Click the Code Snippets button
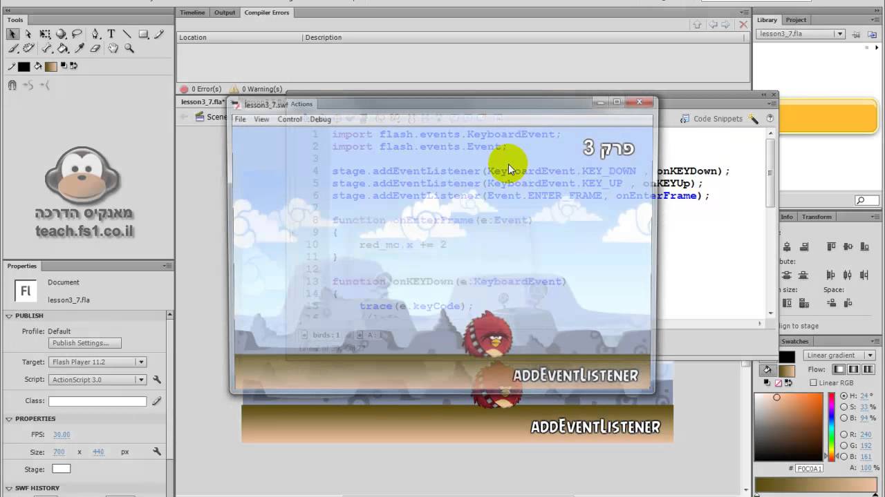This screenshot has width=885, height=497. (x=711, y=119)
